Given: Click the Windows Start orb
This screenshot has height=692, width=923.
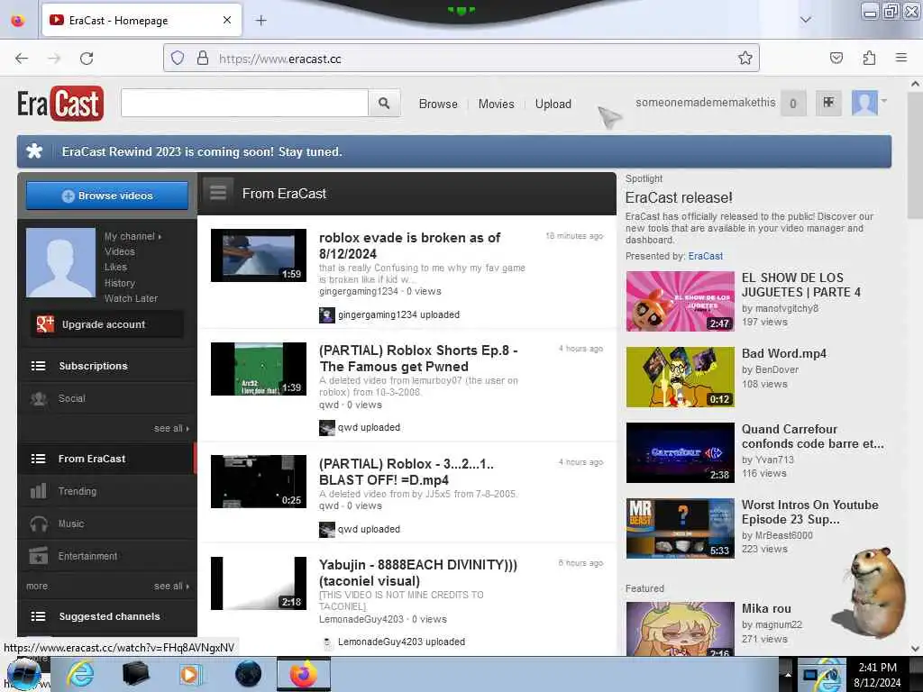Looking at the screenshot, I should 23,674.
